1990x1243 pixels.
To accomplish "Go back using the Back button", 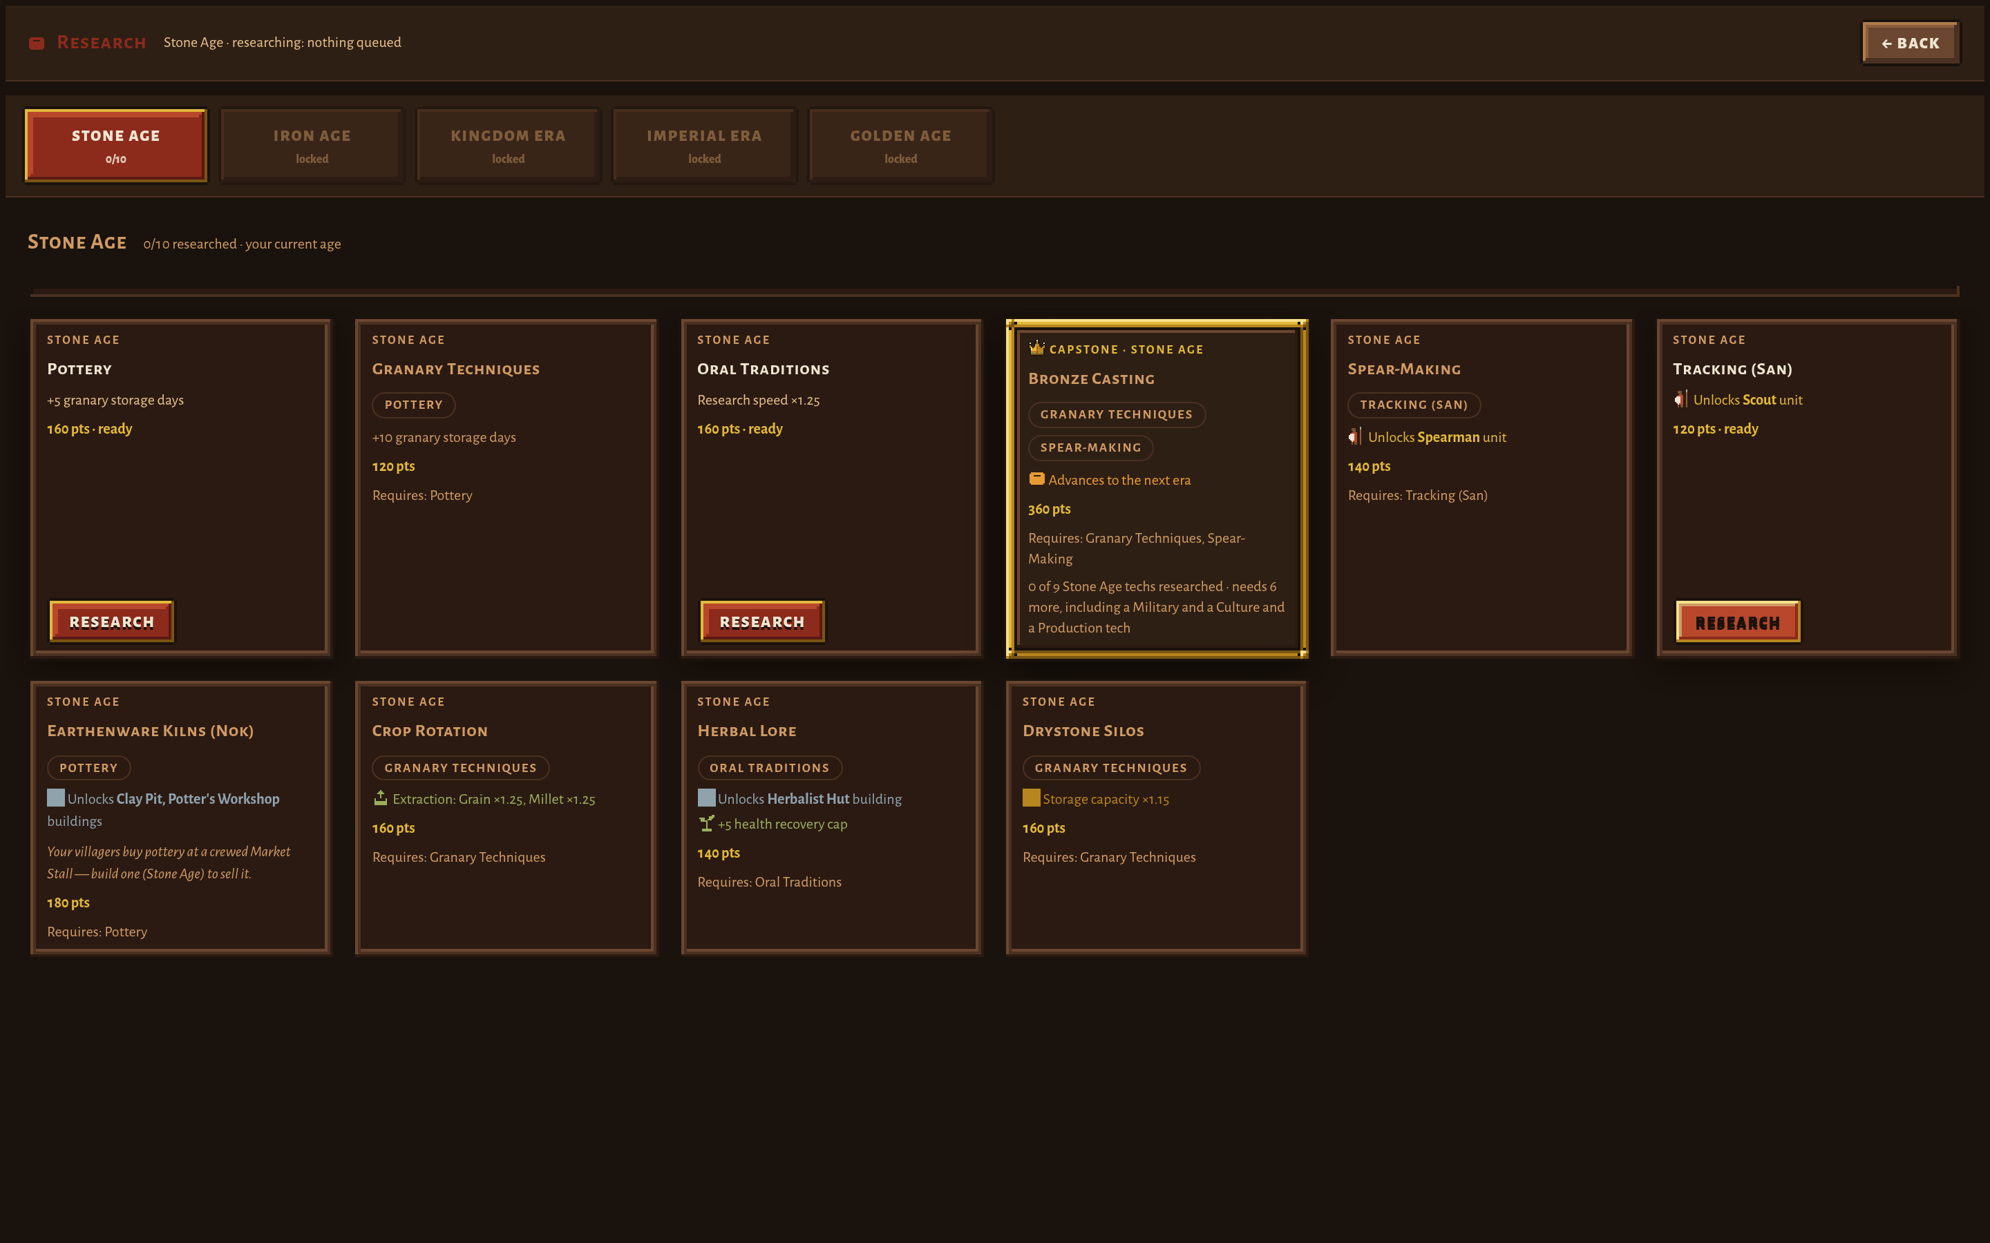I will coord(1911,43).
